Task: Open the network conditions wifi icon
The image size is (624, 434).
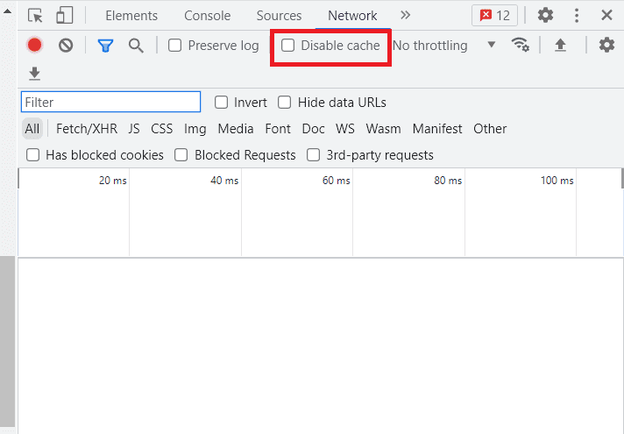Action: point(520,45)
